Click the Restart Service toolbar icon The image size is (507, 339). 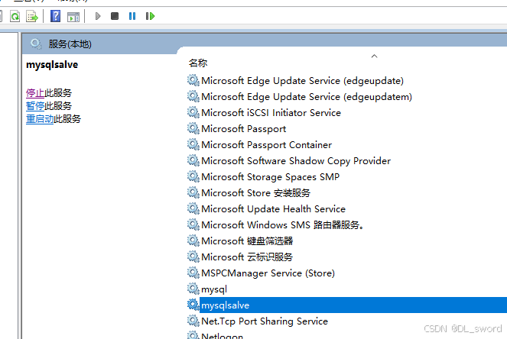(150, 16)
